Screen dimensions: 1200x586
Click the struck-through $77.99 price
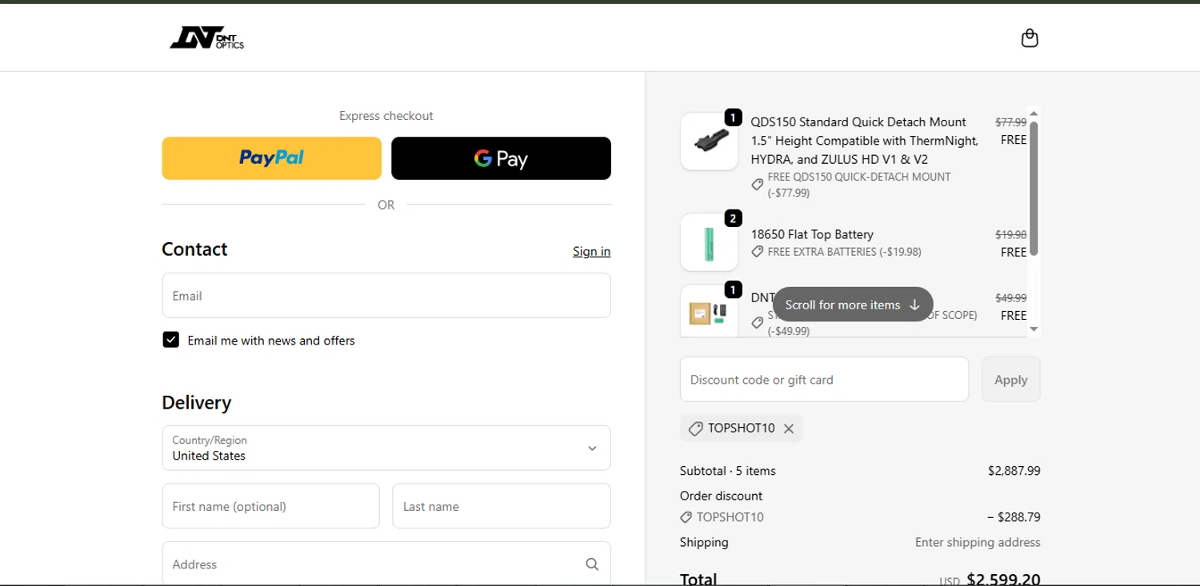pyautogui.click(x=1010, y=122)
